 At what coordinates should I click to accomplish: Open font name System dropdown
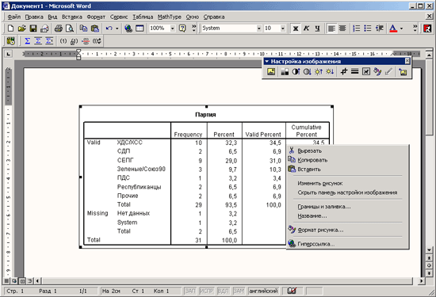click(x=259, y=29)
